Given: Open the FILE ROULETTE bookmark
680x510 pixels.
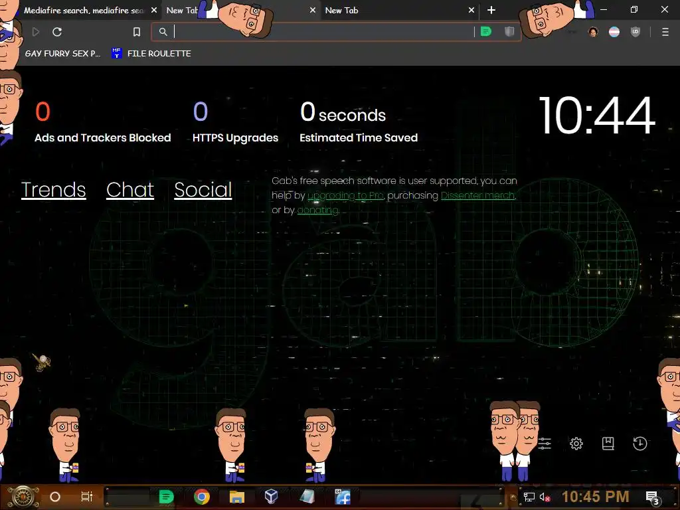Looking at the screenshot, I should [x=151, y=53].
